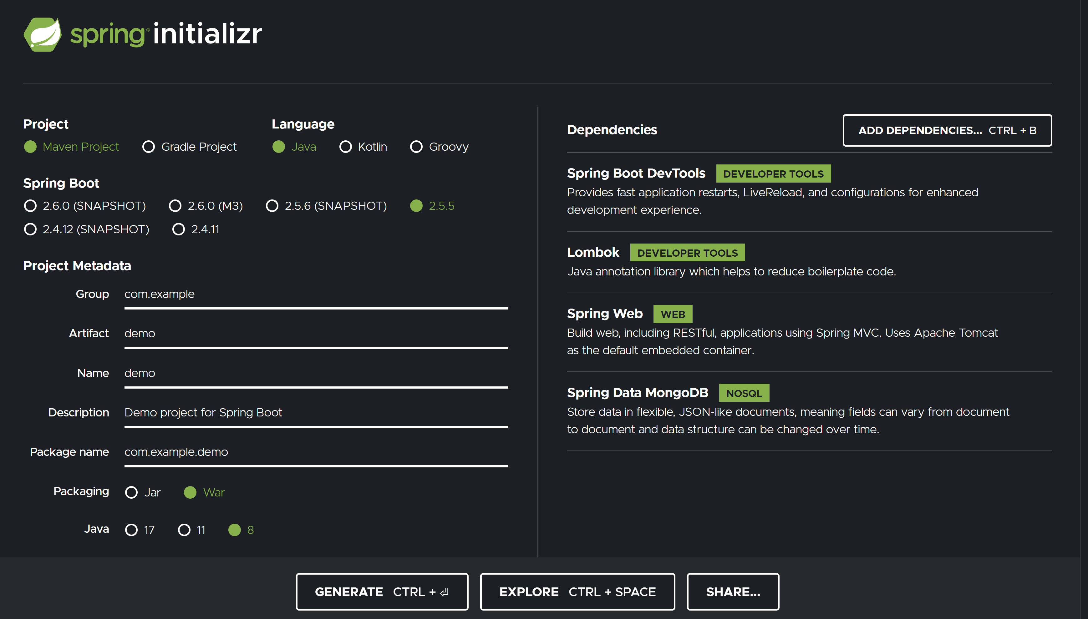Click the Spring Web dependency title
This screenshot has width=1088, height=619.
tap(605, 314)
